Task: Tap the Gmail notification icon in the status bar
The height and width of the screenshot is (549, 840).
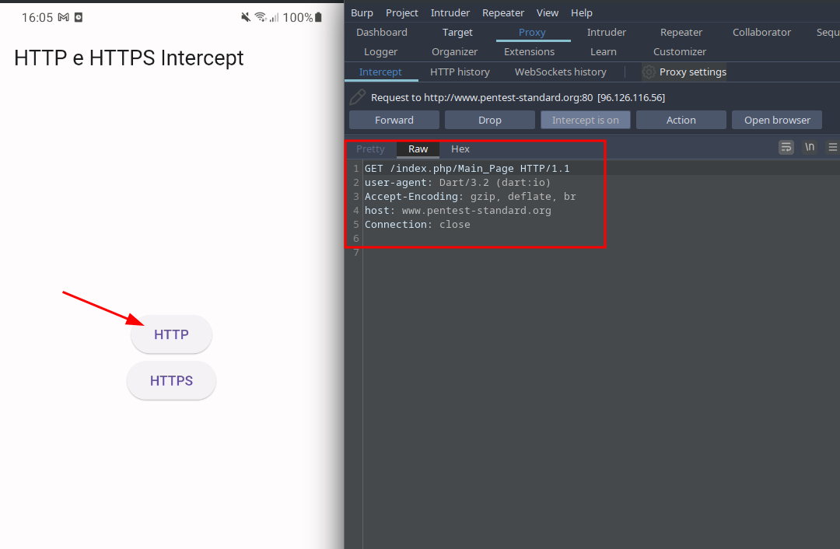Action: tap(64, 17)
